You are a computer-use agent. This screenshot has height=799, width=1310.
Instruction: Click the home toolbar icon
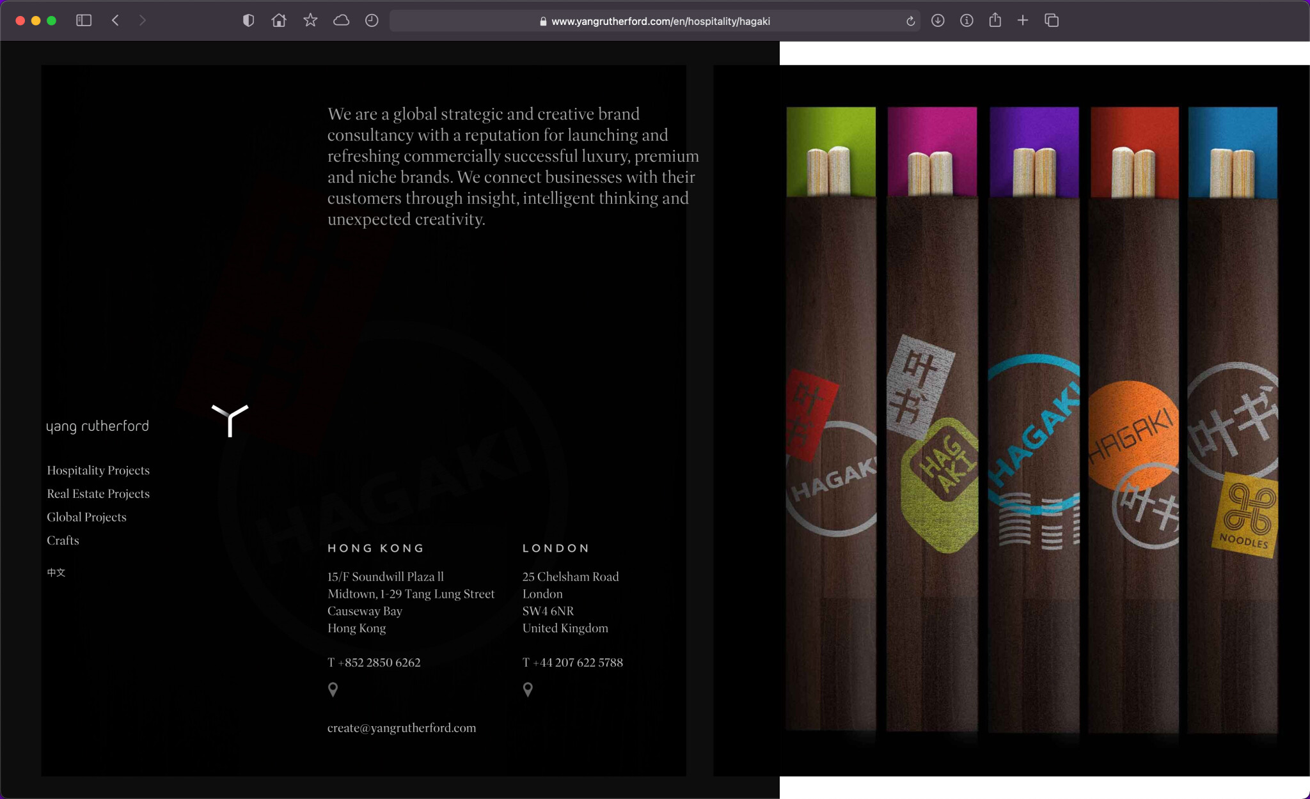point(279,20)
